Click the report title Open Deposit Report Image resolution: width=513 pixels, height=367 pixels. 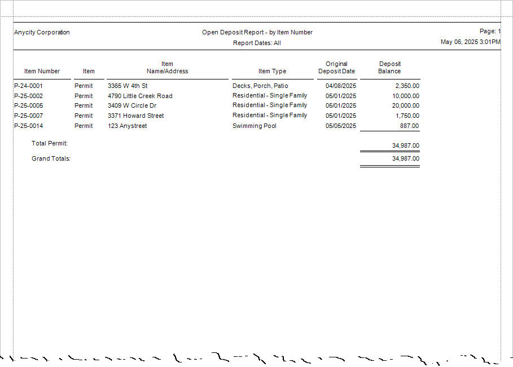point(258,32)
